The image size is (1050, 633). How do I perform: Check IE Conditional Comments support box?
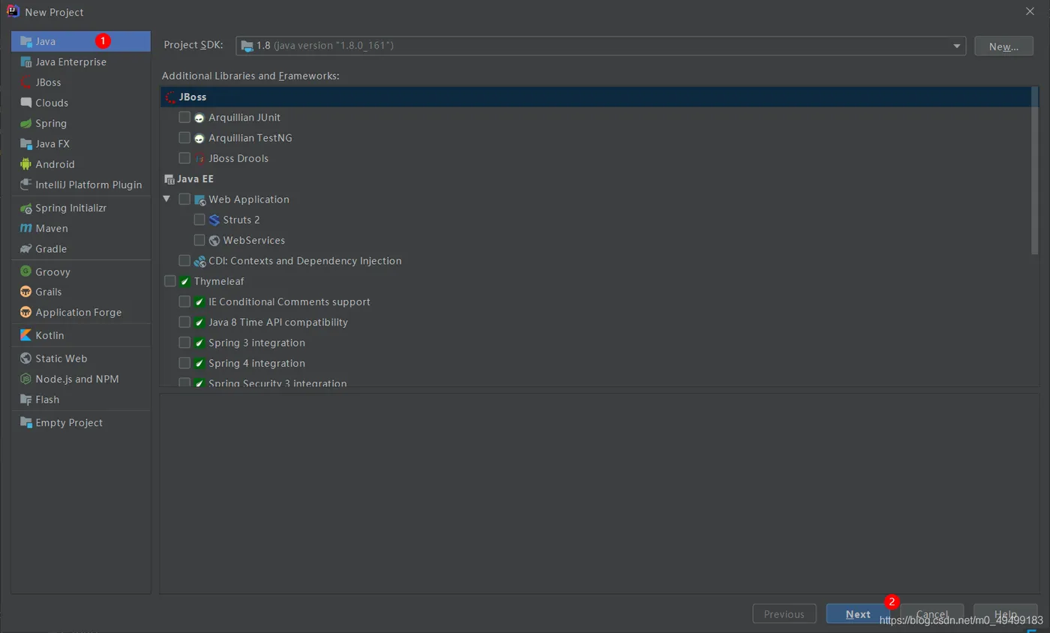coord(184,301)
